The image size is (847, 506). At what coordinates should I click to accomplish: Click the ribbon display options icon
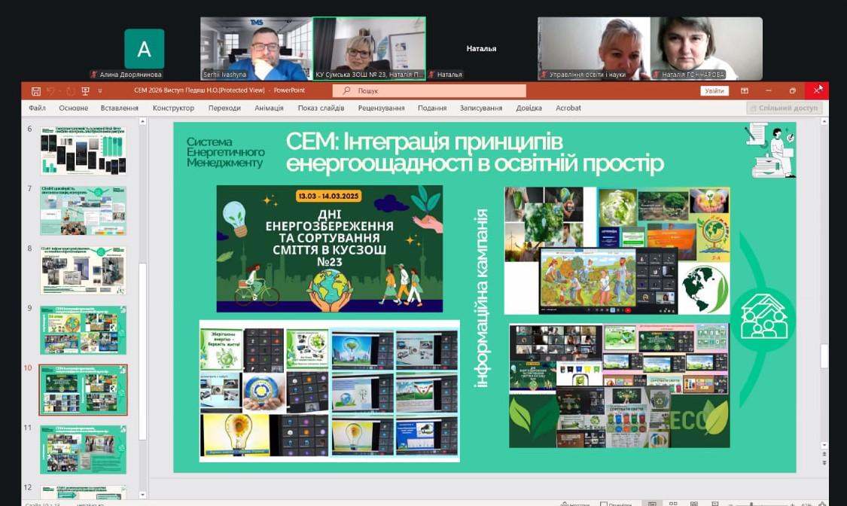(x=744, y=91)
